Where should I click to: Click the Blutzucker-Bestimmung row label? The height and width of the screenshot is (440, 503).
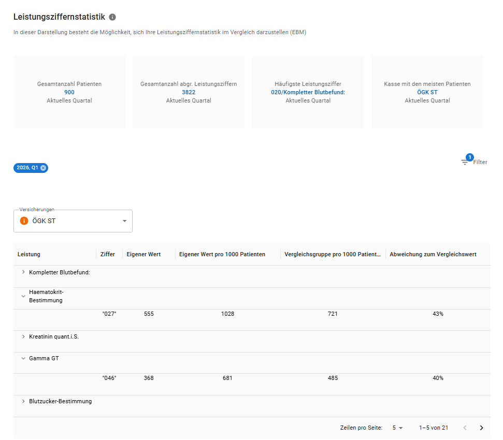[x=60, y=401]
